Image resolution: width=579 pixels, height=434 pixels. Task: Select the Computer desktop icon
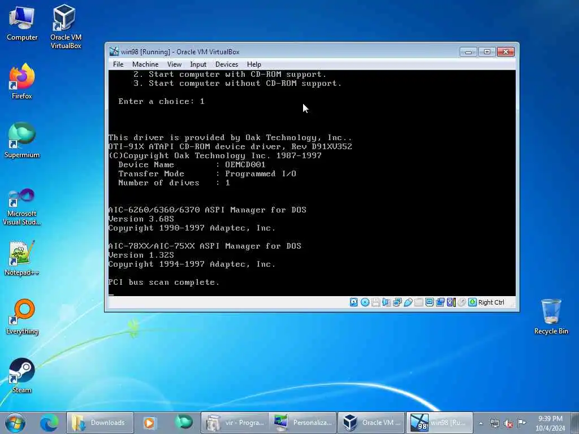click(22, 24)
